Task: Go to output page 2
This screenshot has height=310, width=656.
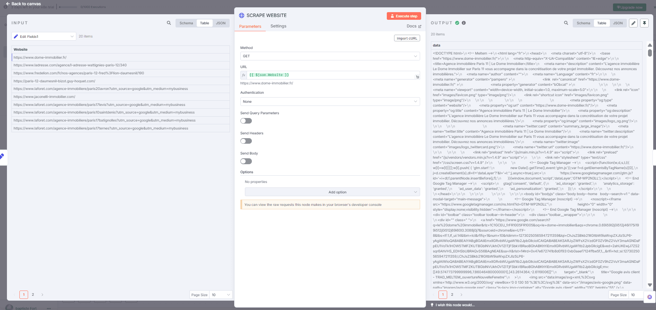Action: tap(452, 295)
